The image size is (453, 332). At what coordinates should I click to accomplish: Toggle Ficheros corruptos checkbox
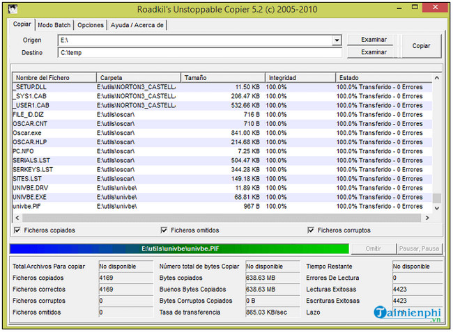tap(311, 230)
